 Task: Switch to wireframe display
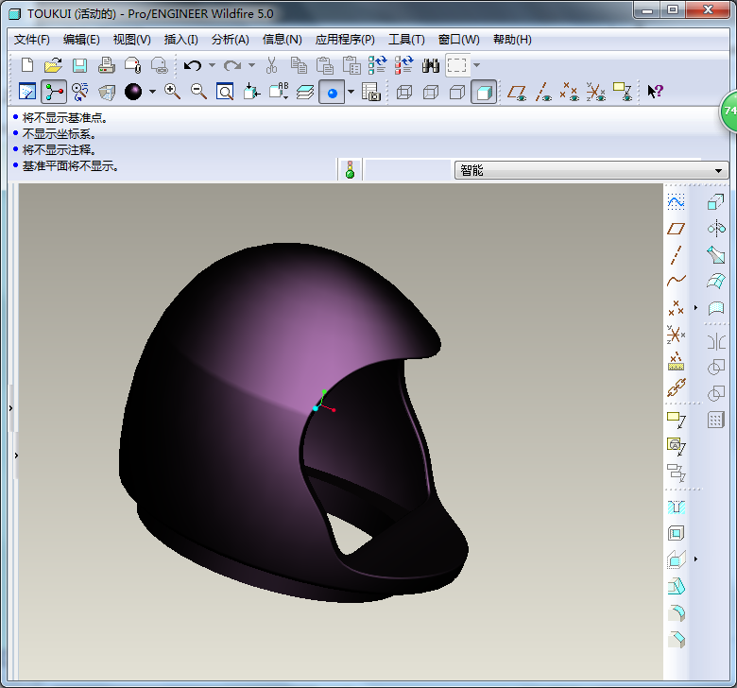point(404,92)
